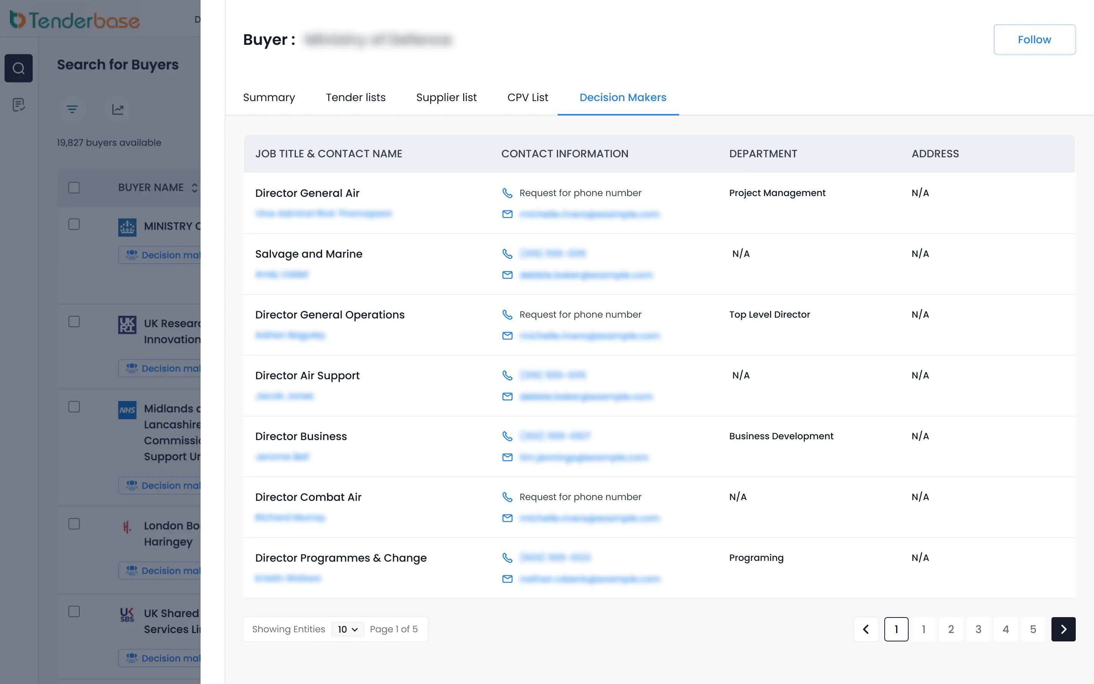Open the entities per page dropdown
Image resolution: width=1094 pixels, height=684 pixels.
pos(348,629)
